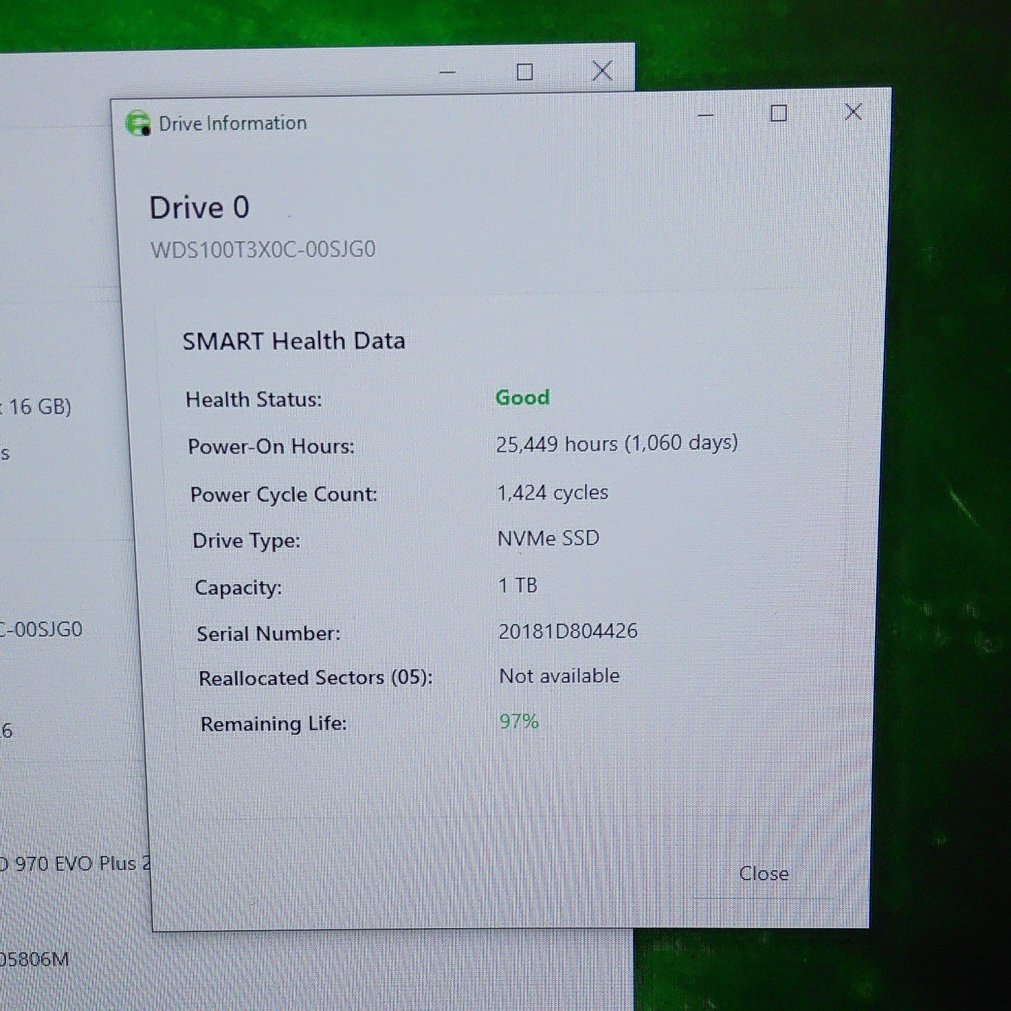The image size is (1011, 1011).
Task: Click the 'Not available' reallocated sectors value
Action: 559,676
